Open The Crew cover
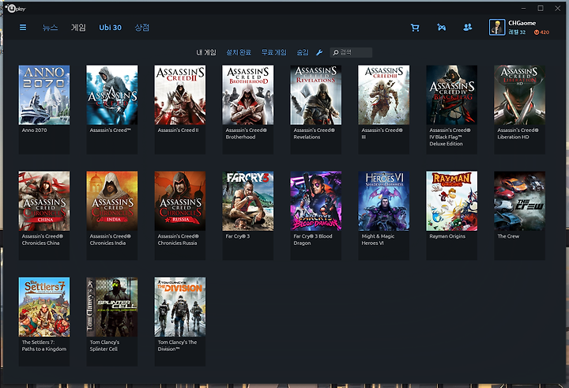This screenshot has height=388, width=569. click(520, 201)
